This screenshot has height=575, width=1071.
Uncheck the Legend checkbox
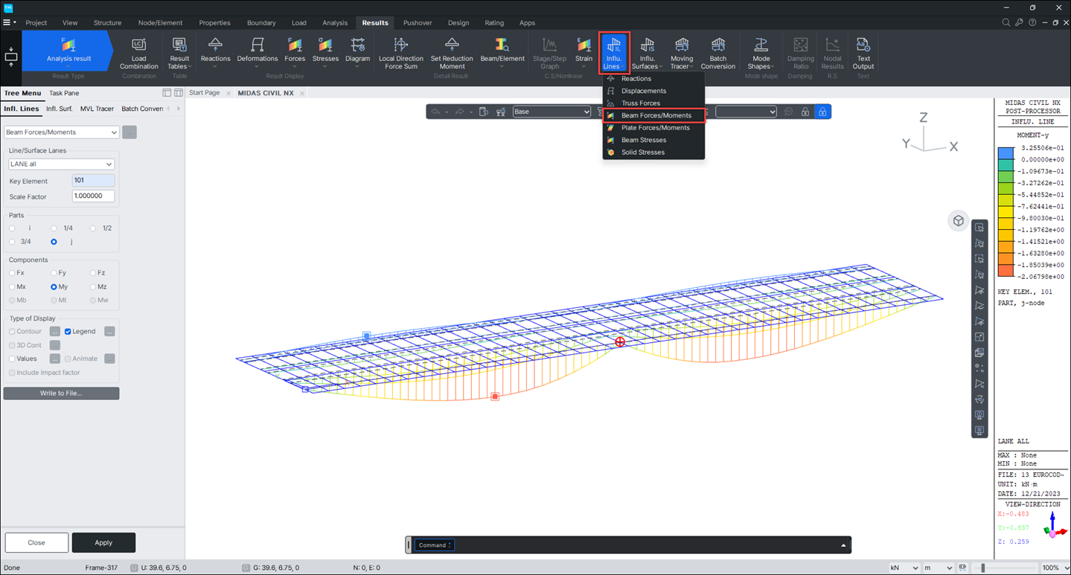(68, 331)
